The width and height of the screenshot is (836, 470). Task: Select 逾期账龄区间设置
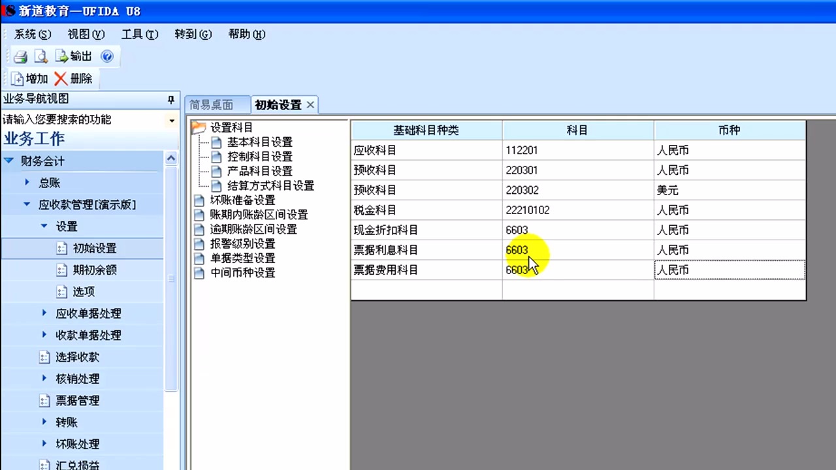tap(253, 229)
